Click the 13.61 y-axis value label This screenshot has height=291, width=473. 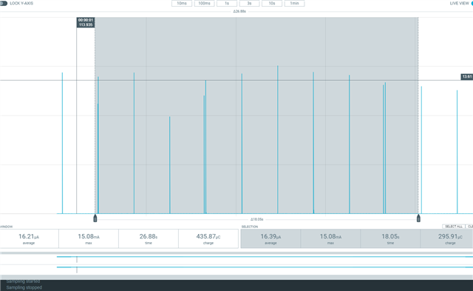tap(467, 77)
